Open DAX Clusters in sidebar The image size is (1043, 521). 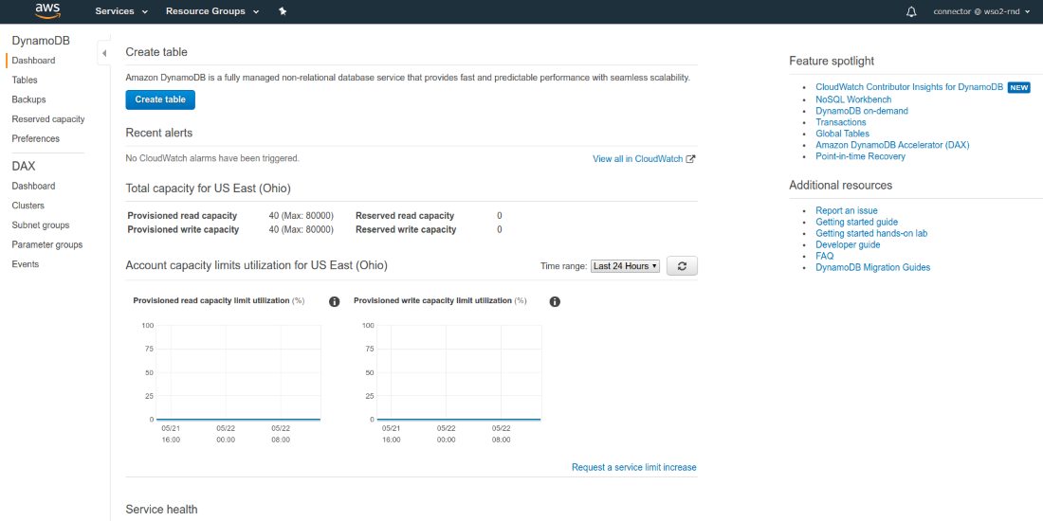tap(27, 206)
